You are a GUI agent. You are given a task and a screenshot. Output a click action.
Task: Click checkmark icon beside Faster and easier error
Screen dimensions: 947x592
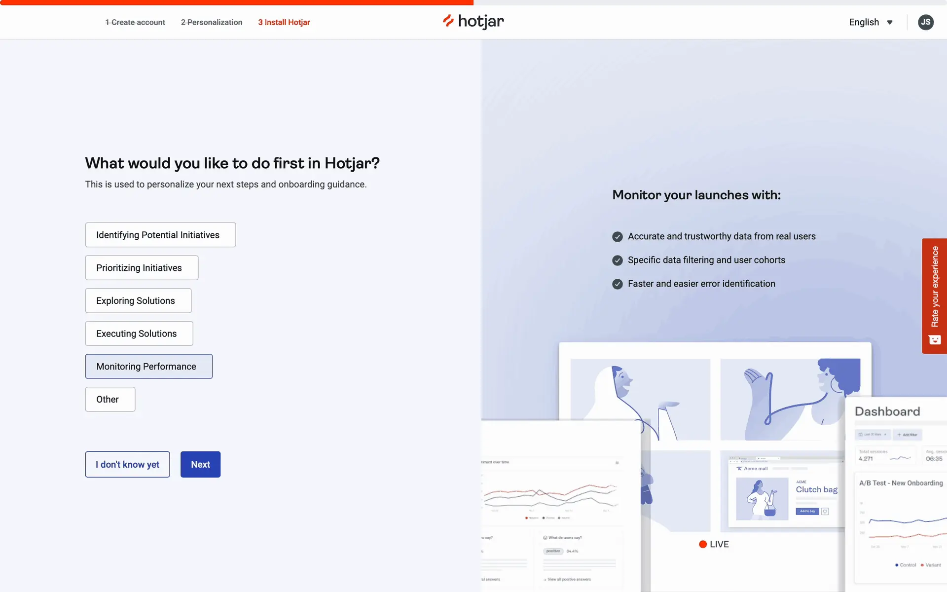click(x=617, y=284)
